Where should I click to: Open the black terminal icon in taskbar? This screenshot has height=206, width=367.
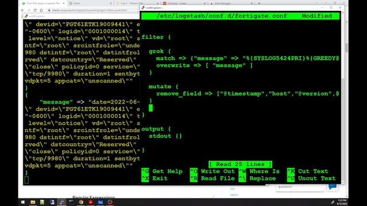click(x=71, y=202)
